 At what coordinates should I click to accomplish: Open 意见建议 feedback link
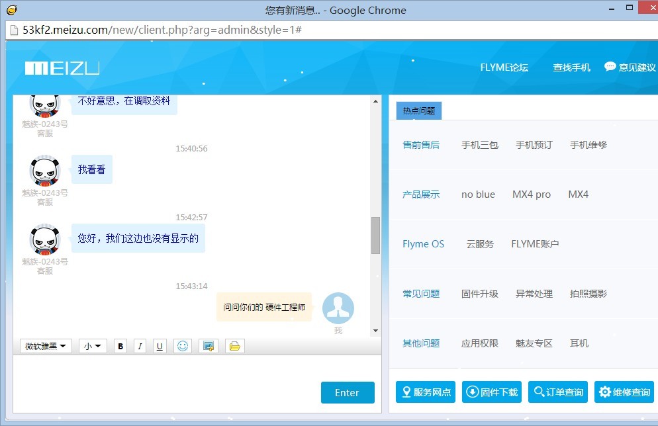coord(637,67)
